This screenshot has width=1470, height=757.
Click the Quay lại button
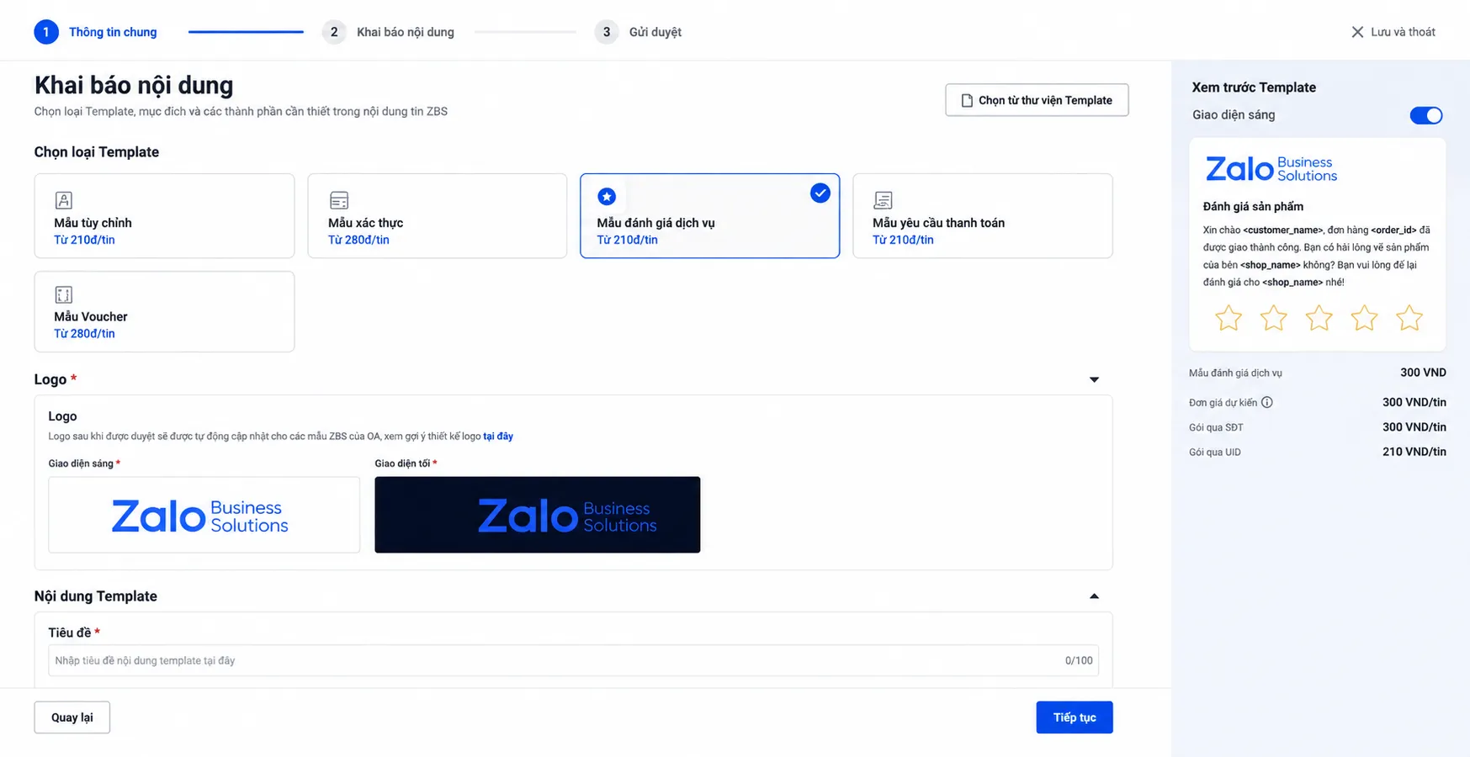72,717
